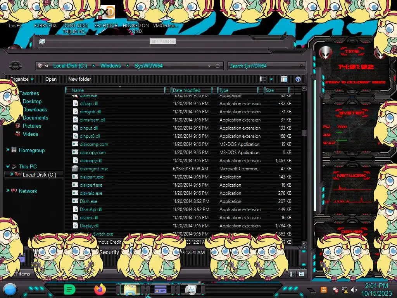Select the Homegroup item

click(32, 150)
